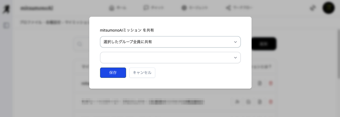Click the gray icon left of the first row's red icon

pos(259,83)
